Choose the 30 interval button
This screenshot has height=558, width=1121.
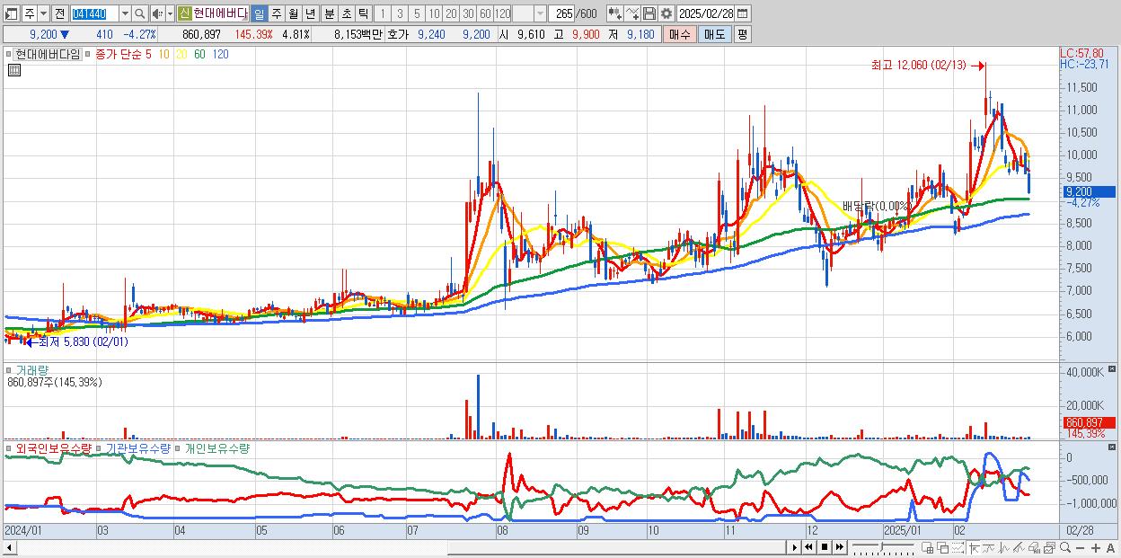[x=468, y=13]
